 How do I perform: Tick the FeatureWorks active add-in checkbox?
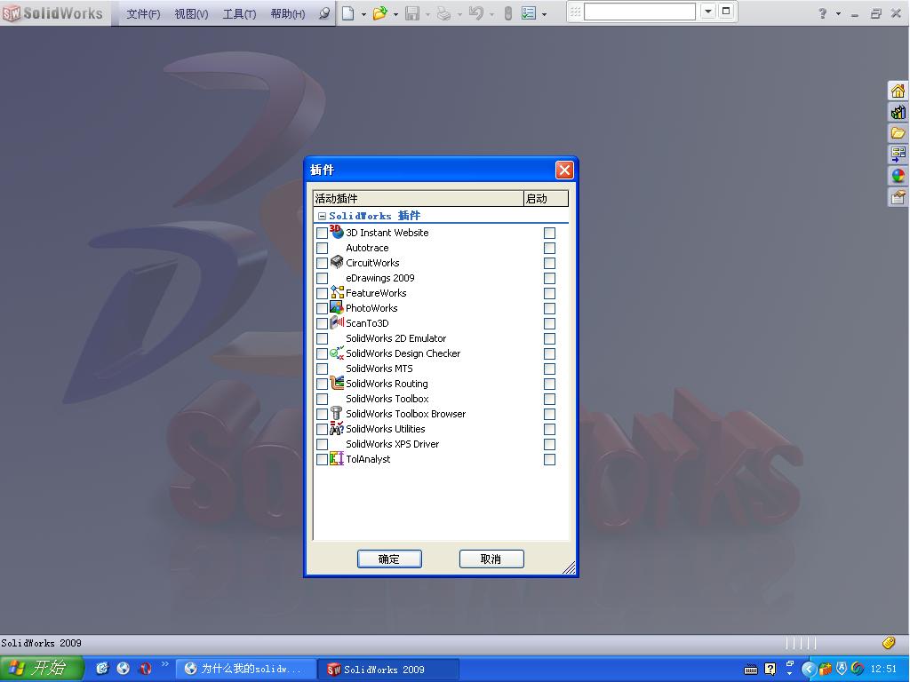tap(322, 293)
